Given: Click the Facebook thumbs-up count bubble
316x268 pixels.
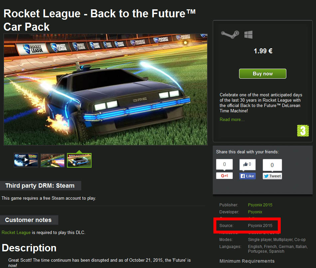Looking at the screenshot, I should (x=247, y=164).
